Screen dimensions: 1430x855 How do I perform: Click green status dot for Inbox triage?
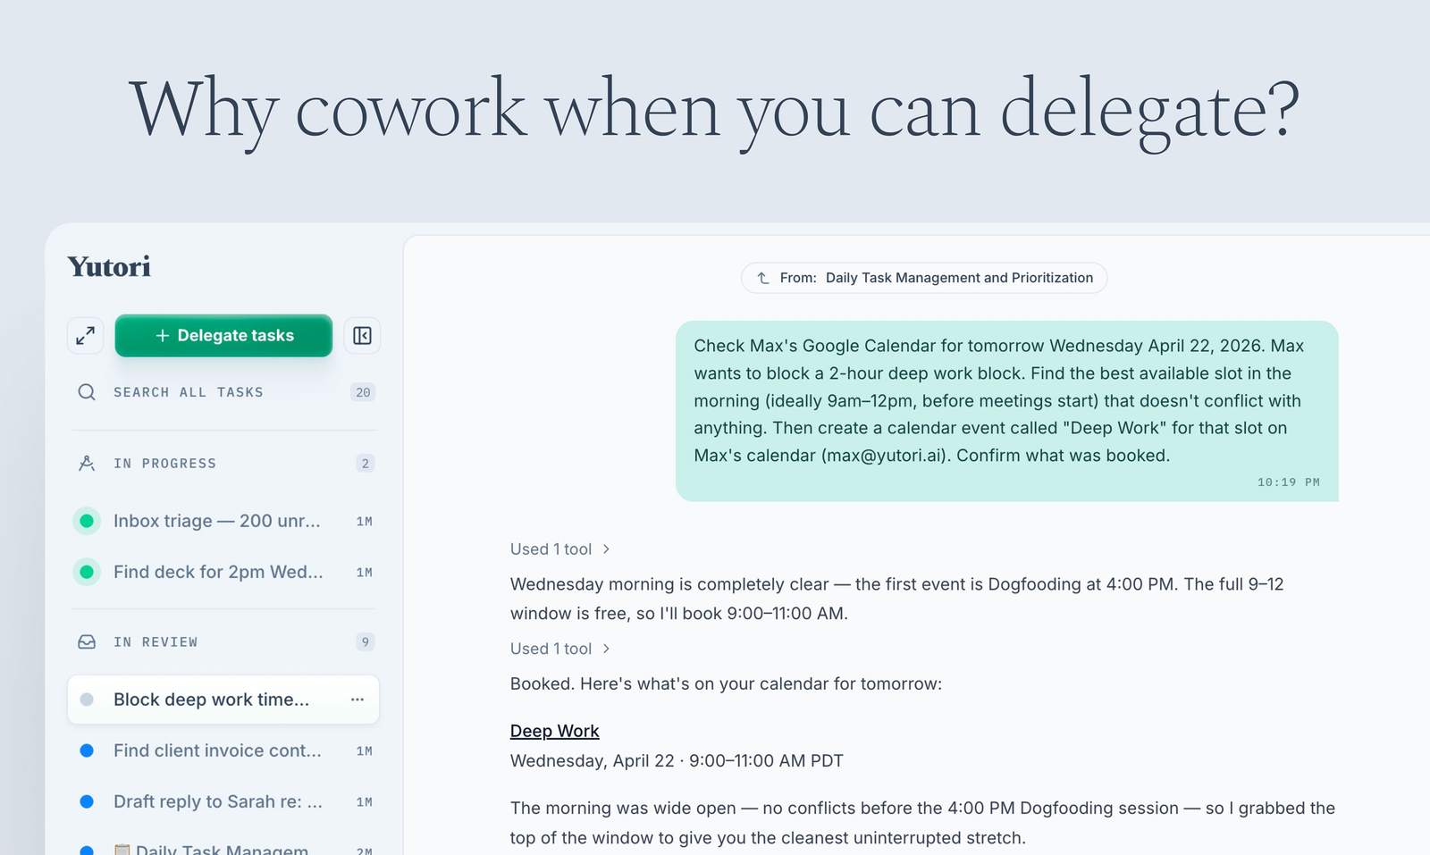(x=87, y=521)
